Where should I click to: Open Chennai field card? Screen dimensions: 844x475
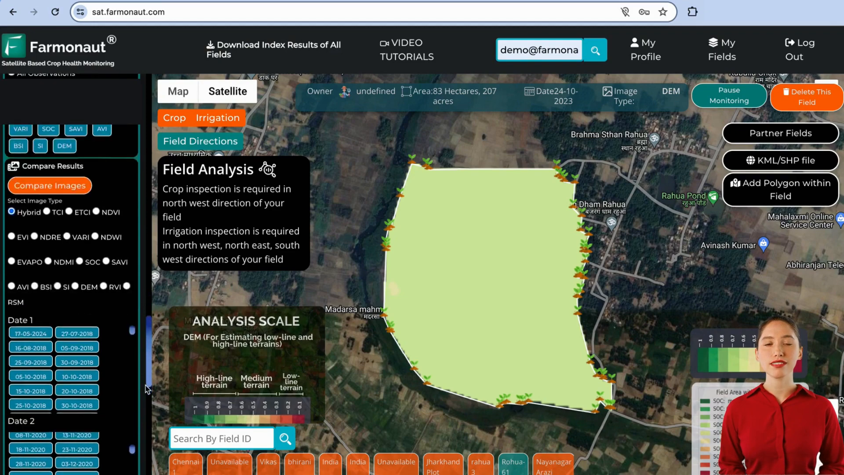click(186, 464)
